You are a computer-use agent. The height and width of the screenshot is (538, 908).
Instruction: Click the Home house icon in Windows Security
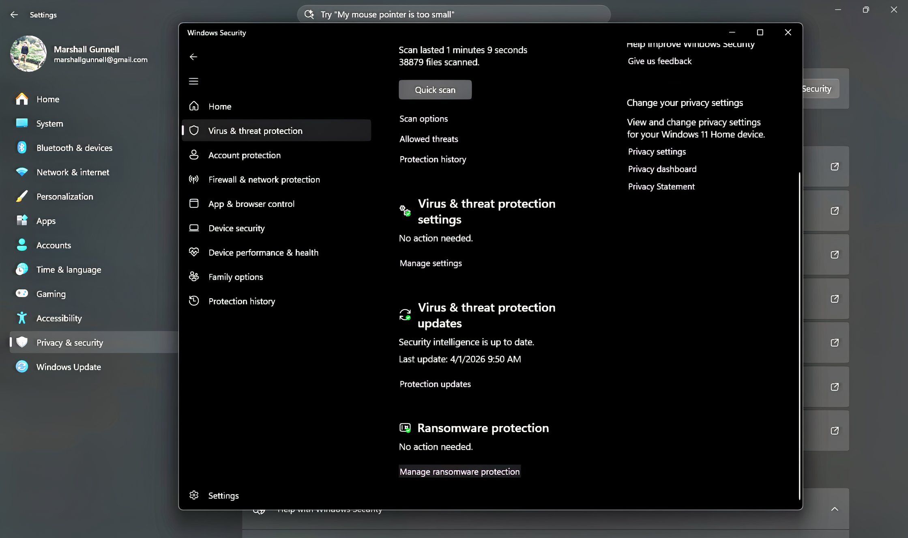[x=194, y=106]
